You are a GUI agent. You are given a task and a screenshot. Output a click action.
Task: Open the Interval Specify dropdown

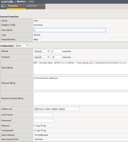[x=42, y=51]
